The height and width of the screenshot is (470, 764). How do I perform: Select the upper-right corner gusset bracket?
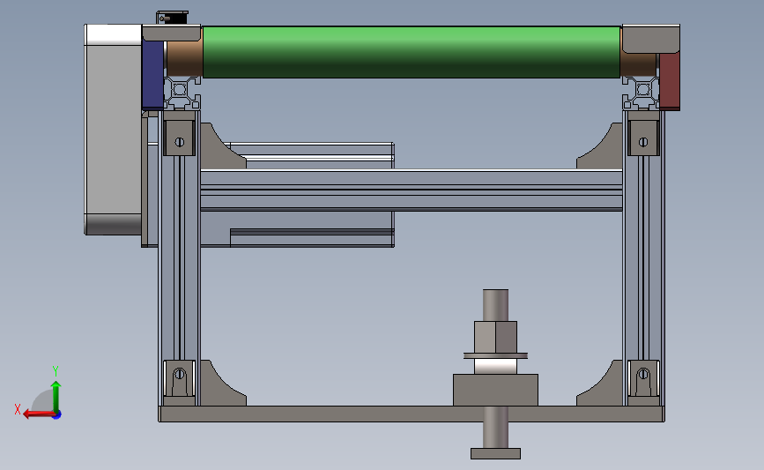click(605, 150)
